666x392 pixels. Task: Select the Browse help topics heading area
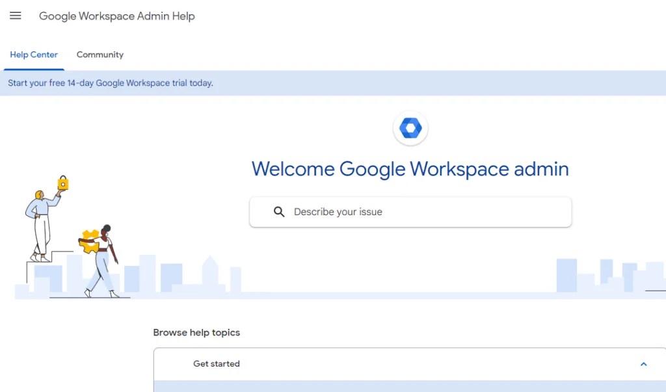point(196,332)
